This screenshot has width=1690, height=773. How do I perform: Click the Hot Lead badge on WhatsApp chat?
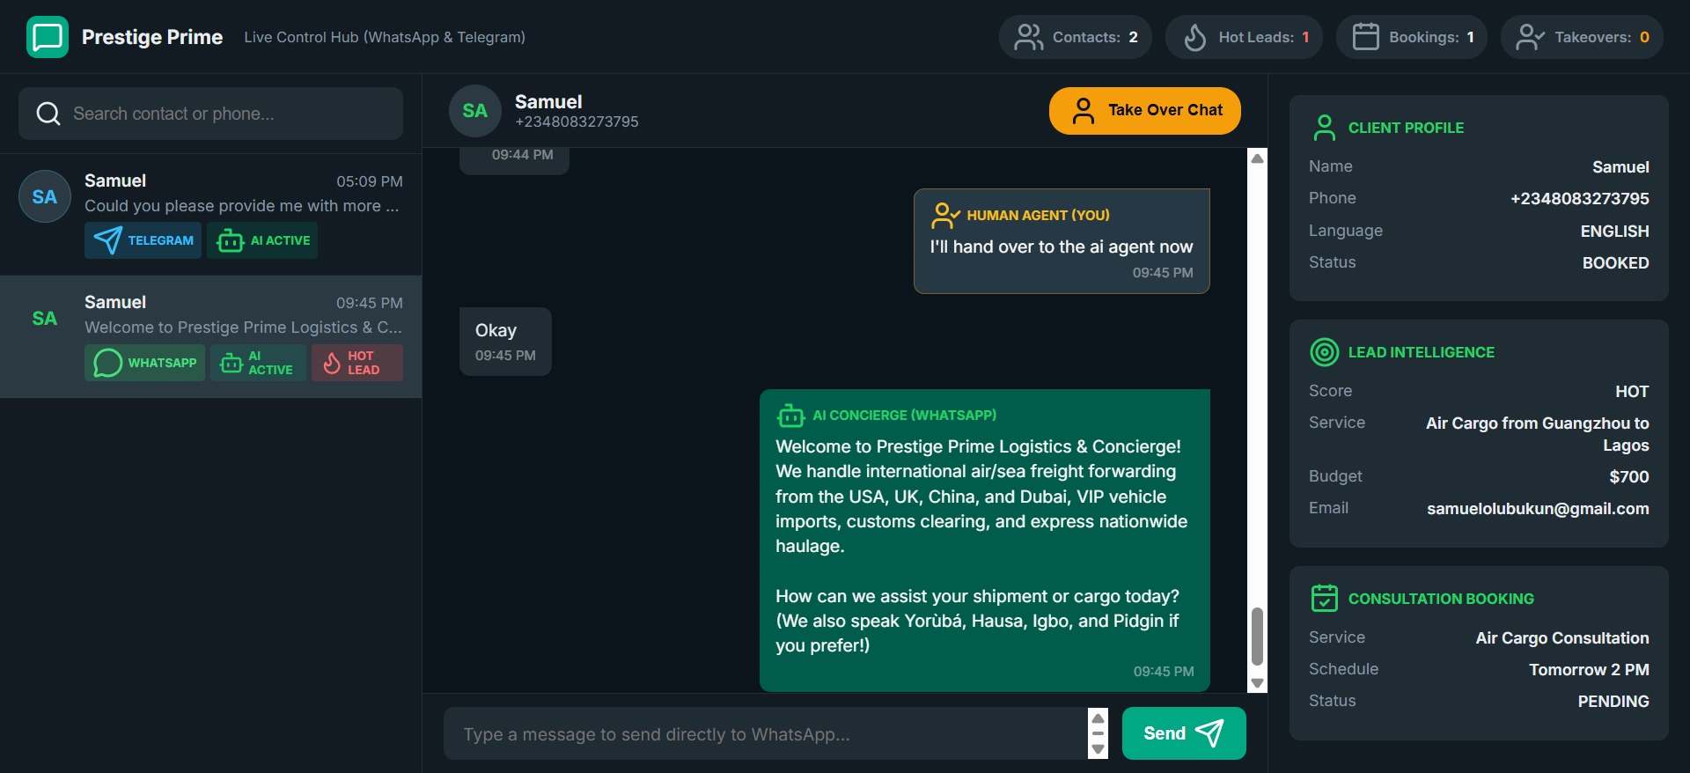point(356,363)
